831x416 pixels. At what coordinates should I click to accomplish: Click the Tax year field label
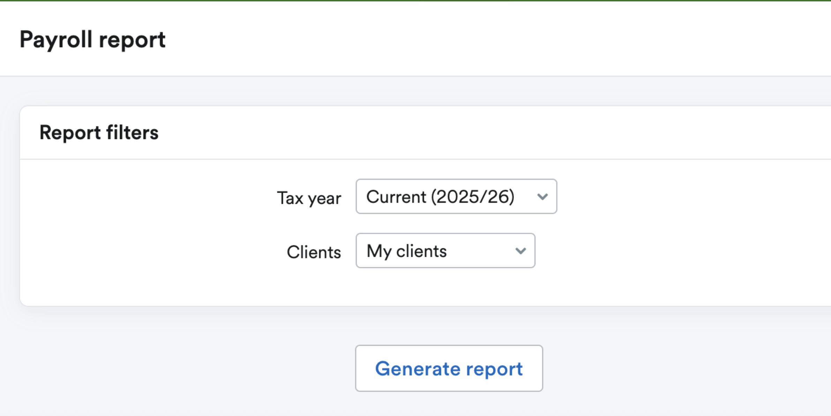point(309,198)
